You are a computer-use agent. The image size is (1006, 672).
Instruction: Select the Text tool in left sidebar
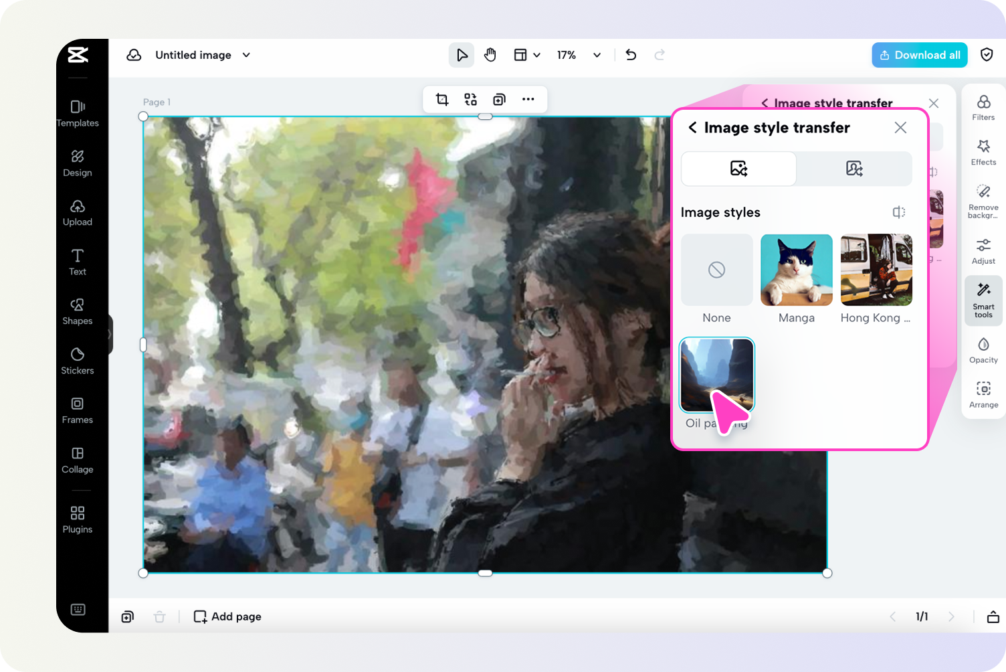coord(77,261)
